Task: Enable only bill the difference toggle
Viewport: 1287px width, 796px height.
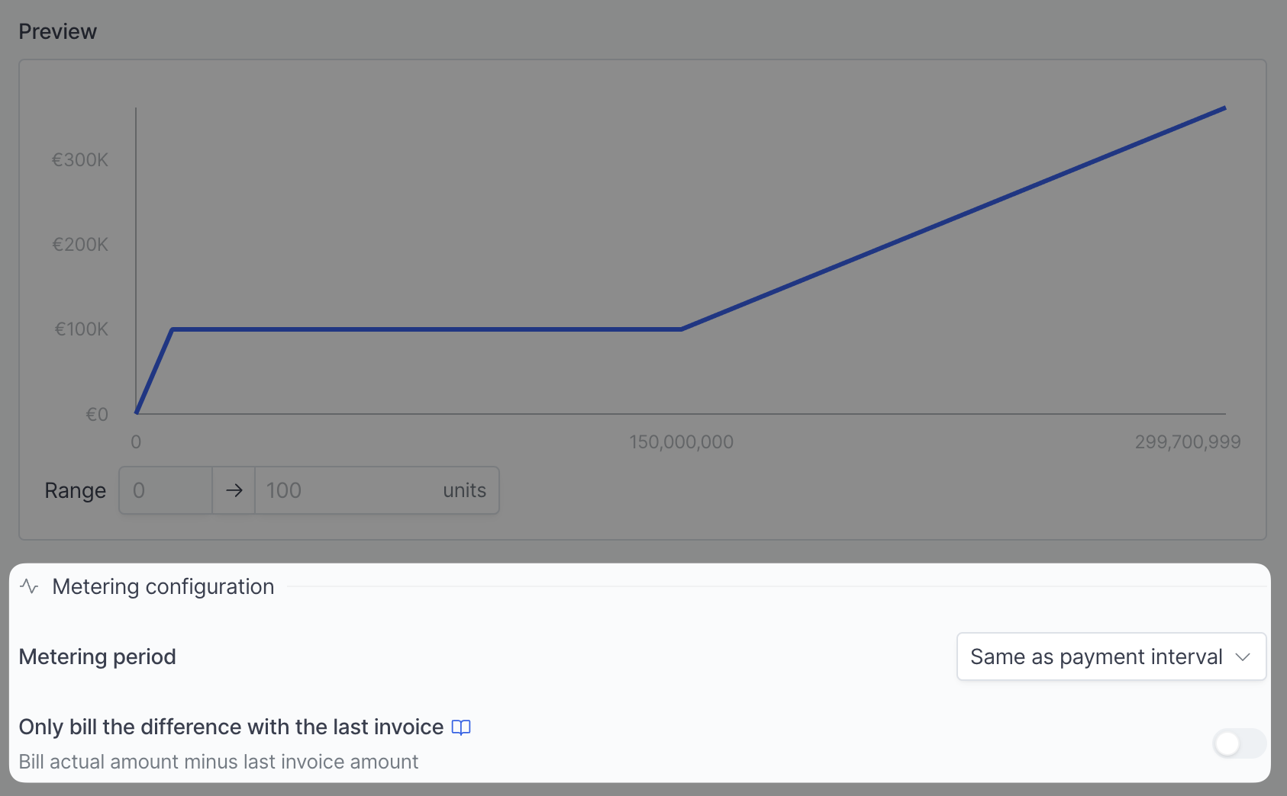Action: click(x=1239, y=743)
